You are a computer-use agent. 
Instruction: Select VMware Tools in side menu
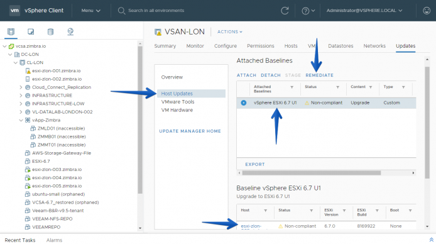[178, 102]
